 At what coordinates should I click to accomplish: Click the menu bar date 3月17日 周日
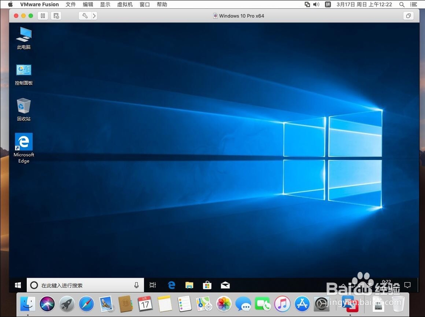352,4
